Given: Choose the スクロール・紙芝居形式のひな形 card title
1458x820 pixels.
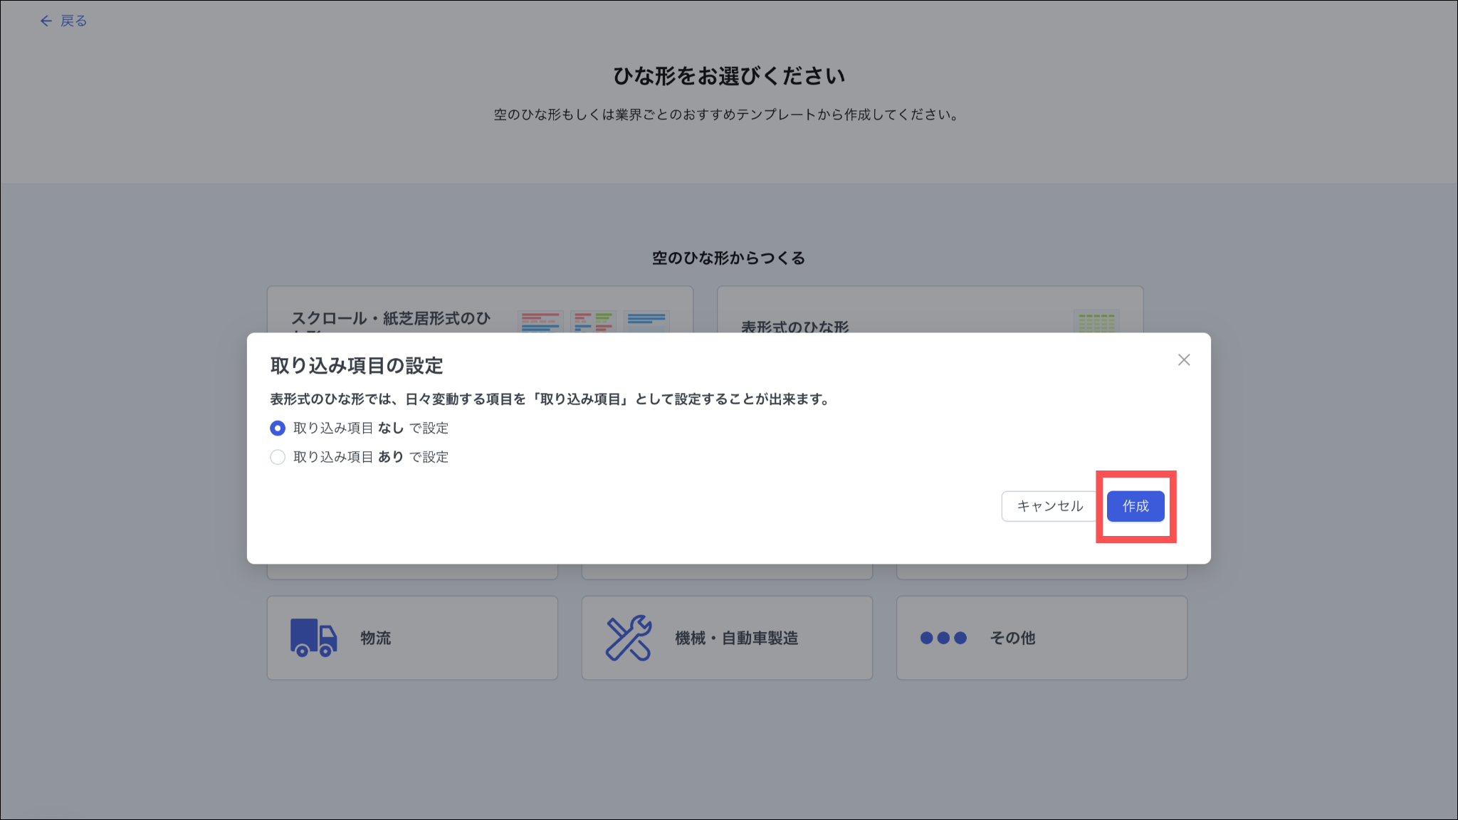Looking at the screenshot, I should 390,318.
